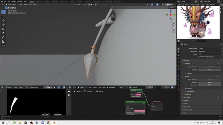Viewport: 223px width, 125px height.
Task: Open Render Engine dropdown
Action: 210,49
